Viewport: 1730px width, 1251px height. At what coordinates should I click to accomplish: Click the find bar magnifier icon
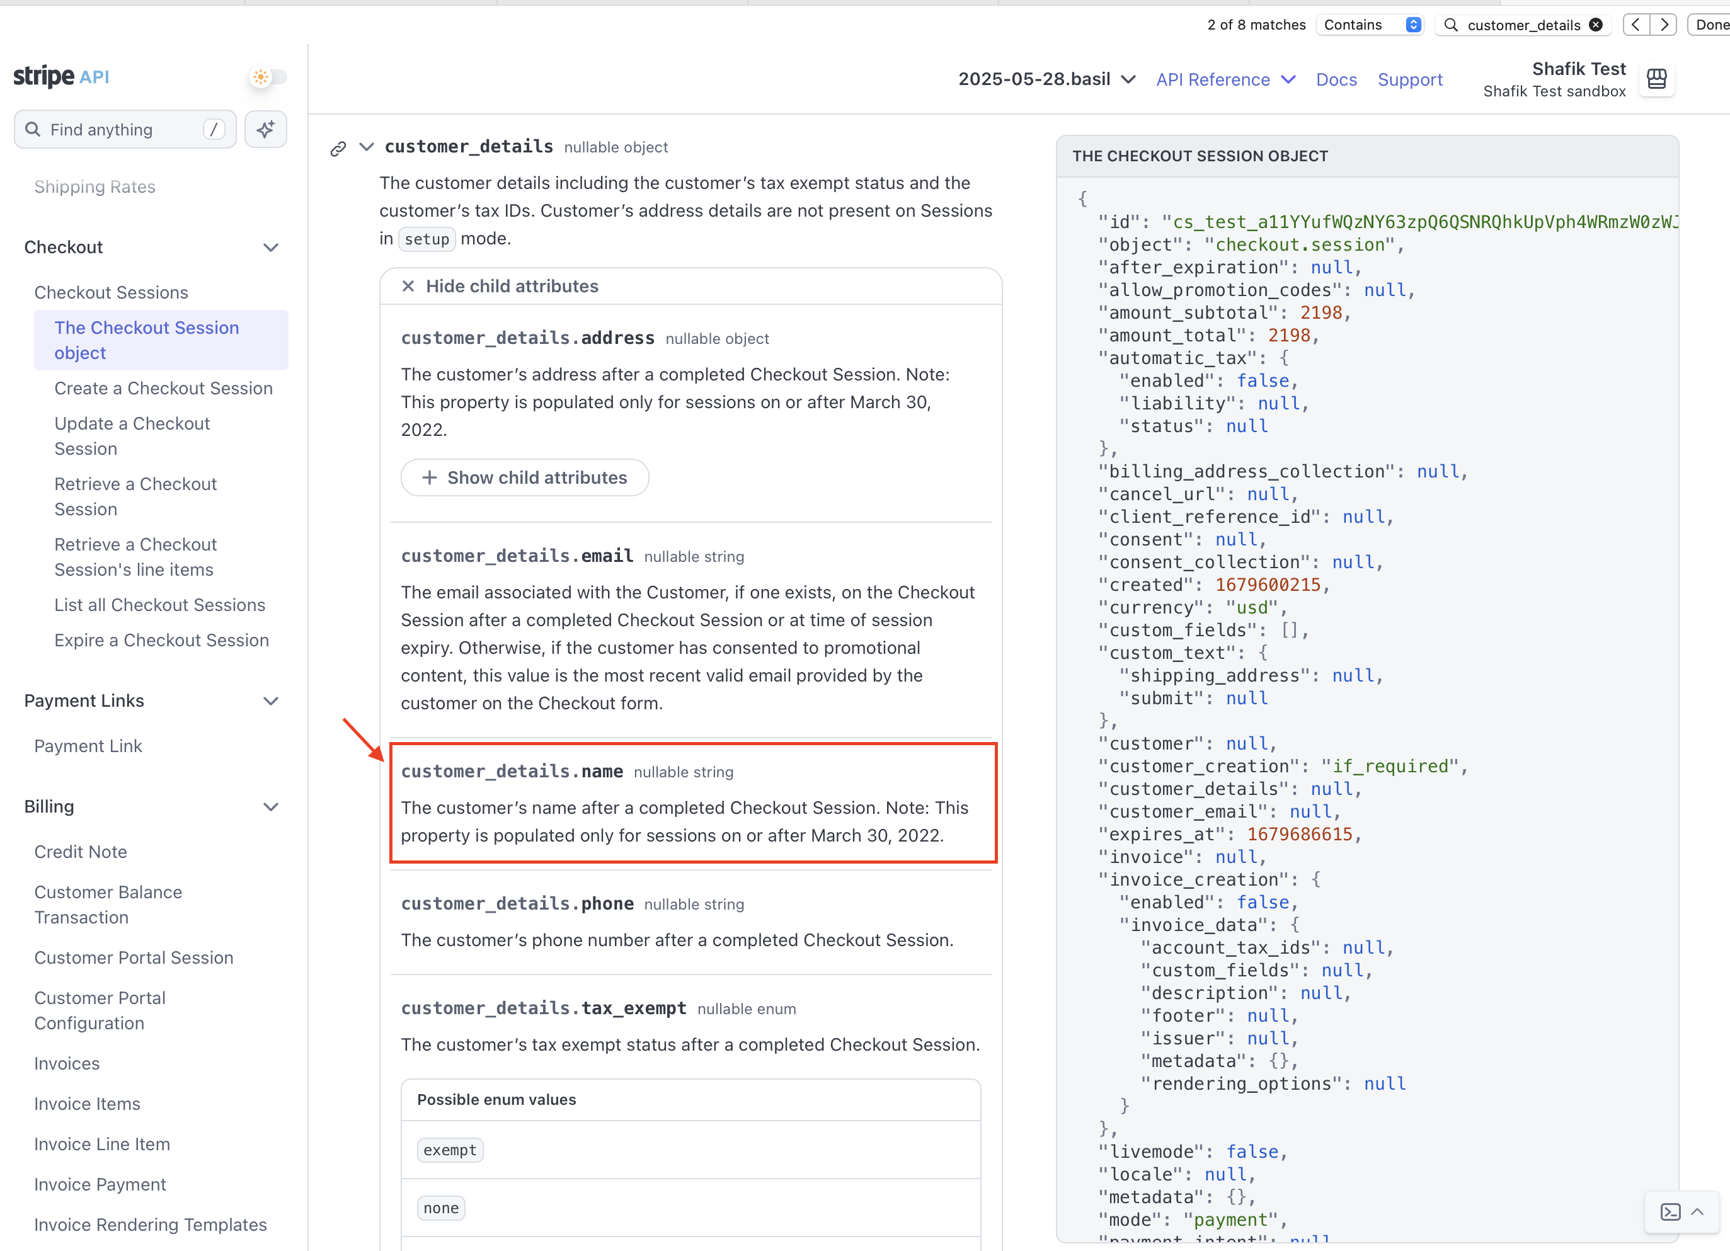coord(1452,25)
